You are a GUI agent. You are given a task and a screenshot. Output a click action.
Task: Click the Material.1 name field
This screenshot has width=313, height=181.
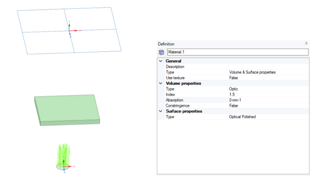pyautogui.click(x=238, y=52)
